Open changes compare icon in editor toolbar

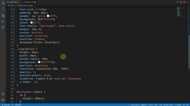click(181, 2)
